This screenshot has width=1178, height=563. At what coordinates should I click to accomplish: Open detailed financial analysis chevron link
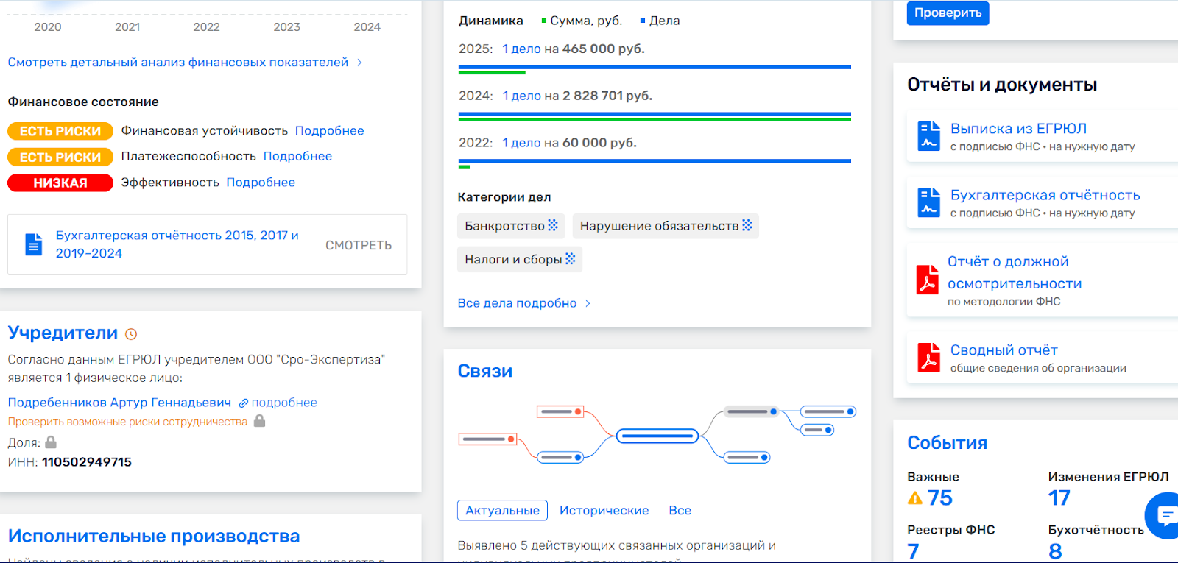point(359,63)
